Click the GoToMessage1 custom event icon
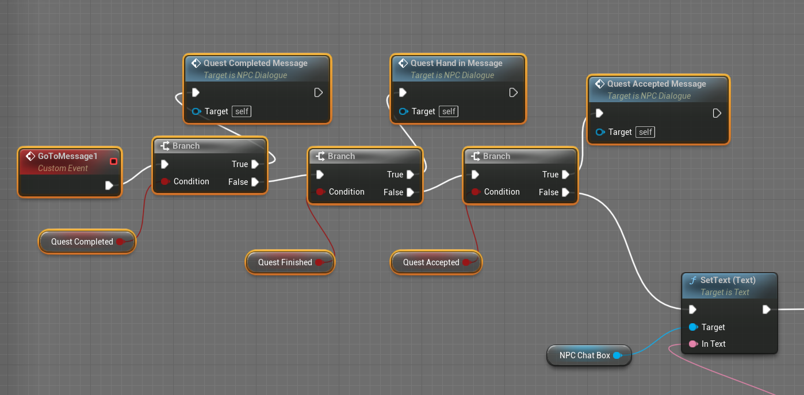804x395 pixels. (x=31, y=156)
